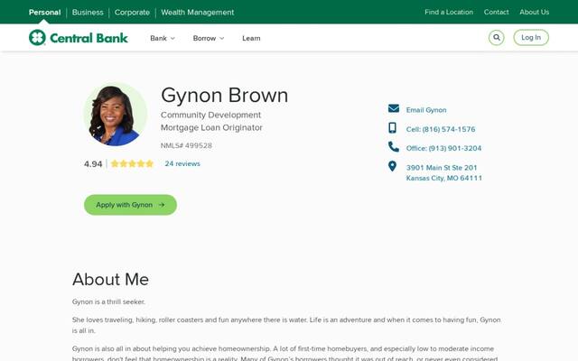Open the Contact link
Screen dimensions: 578x361
pyautogui.click(x=496, y=12)
